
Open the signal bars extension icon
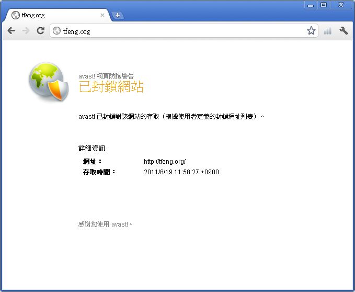click(x=328, y=31)
